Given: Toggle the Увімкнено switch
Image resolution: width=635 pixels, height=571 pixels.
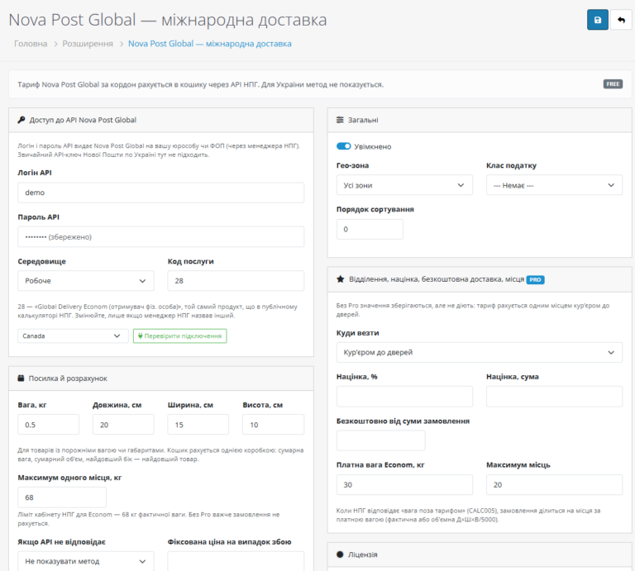Looking at the screenshot, I should pyautogui.click(x=344, y=146).
